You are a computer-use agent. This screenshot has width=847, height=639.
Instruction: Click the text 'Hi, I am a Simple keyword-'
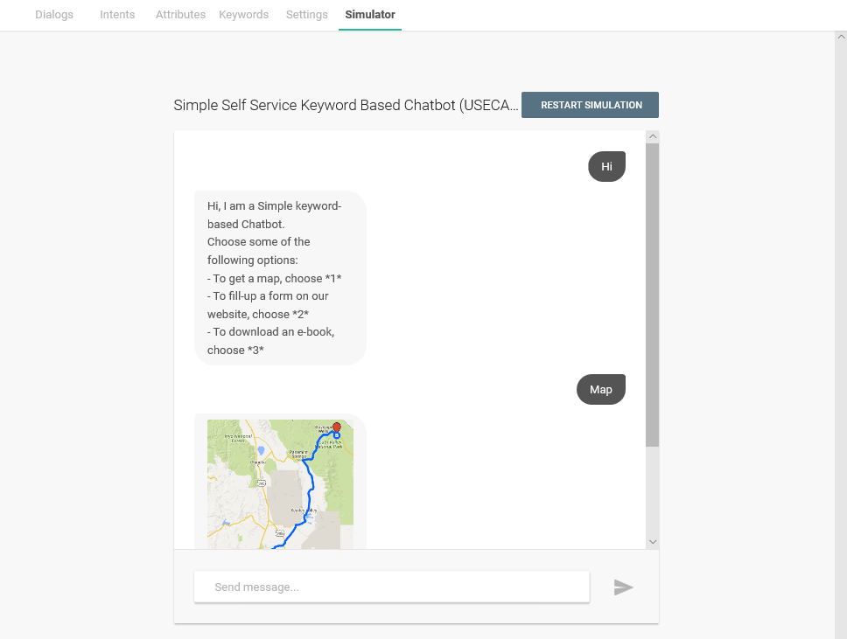coord(275,206)
